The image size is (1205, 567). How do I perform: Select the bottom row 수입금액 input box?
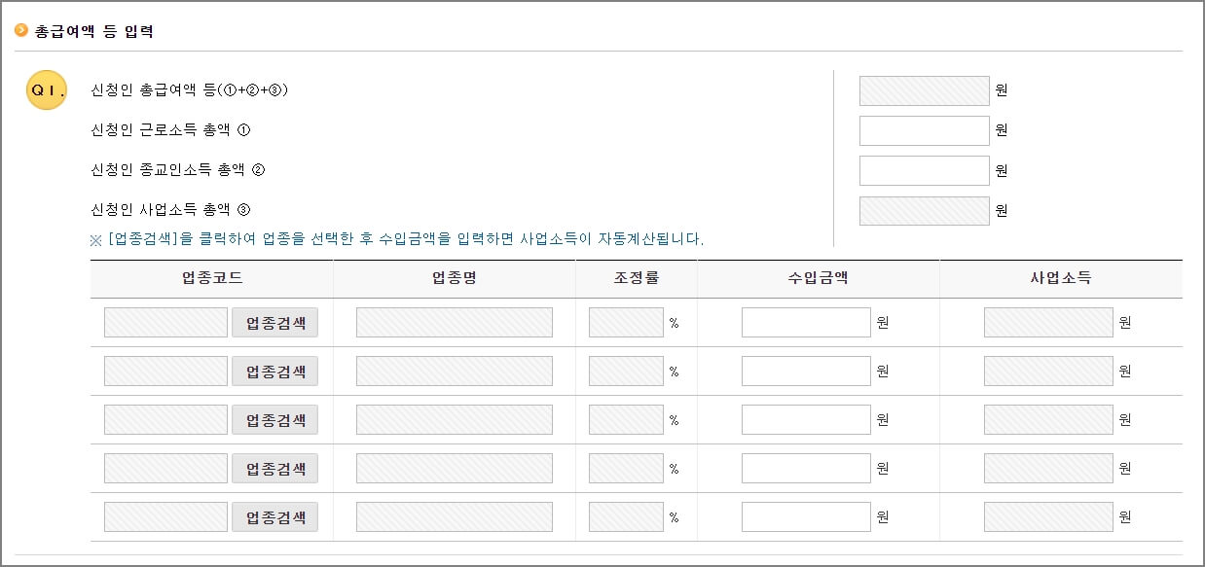pos(803,516)
